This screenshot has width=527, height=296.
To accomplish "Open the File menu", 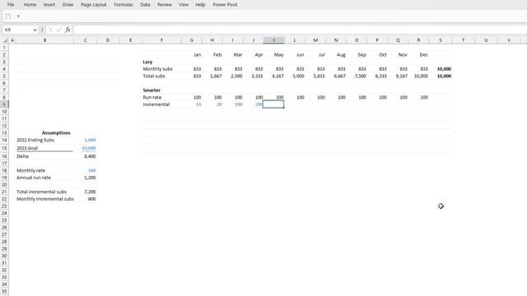I will click(11, 5).
